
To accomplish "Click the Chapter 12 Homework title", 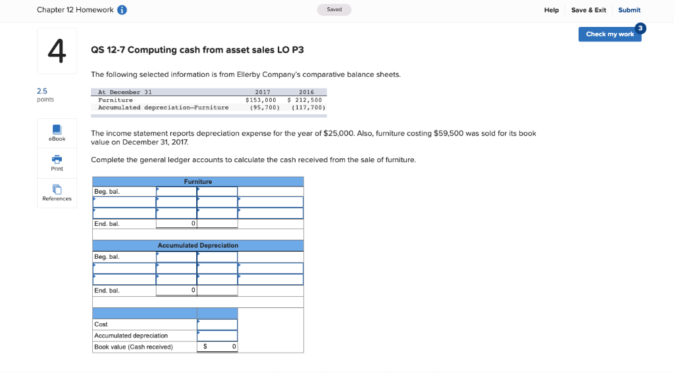I will tap(75, 10).
